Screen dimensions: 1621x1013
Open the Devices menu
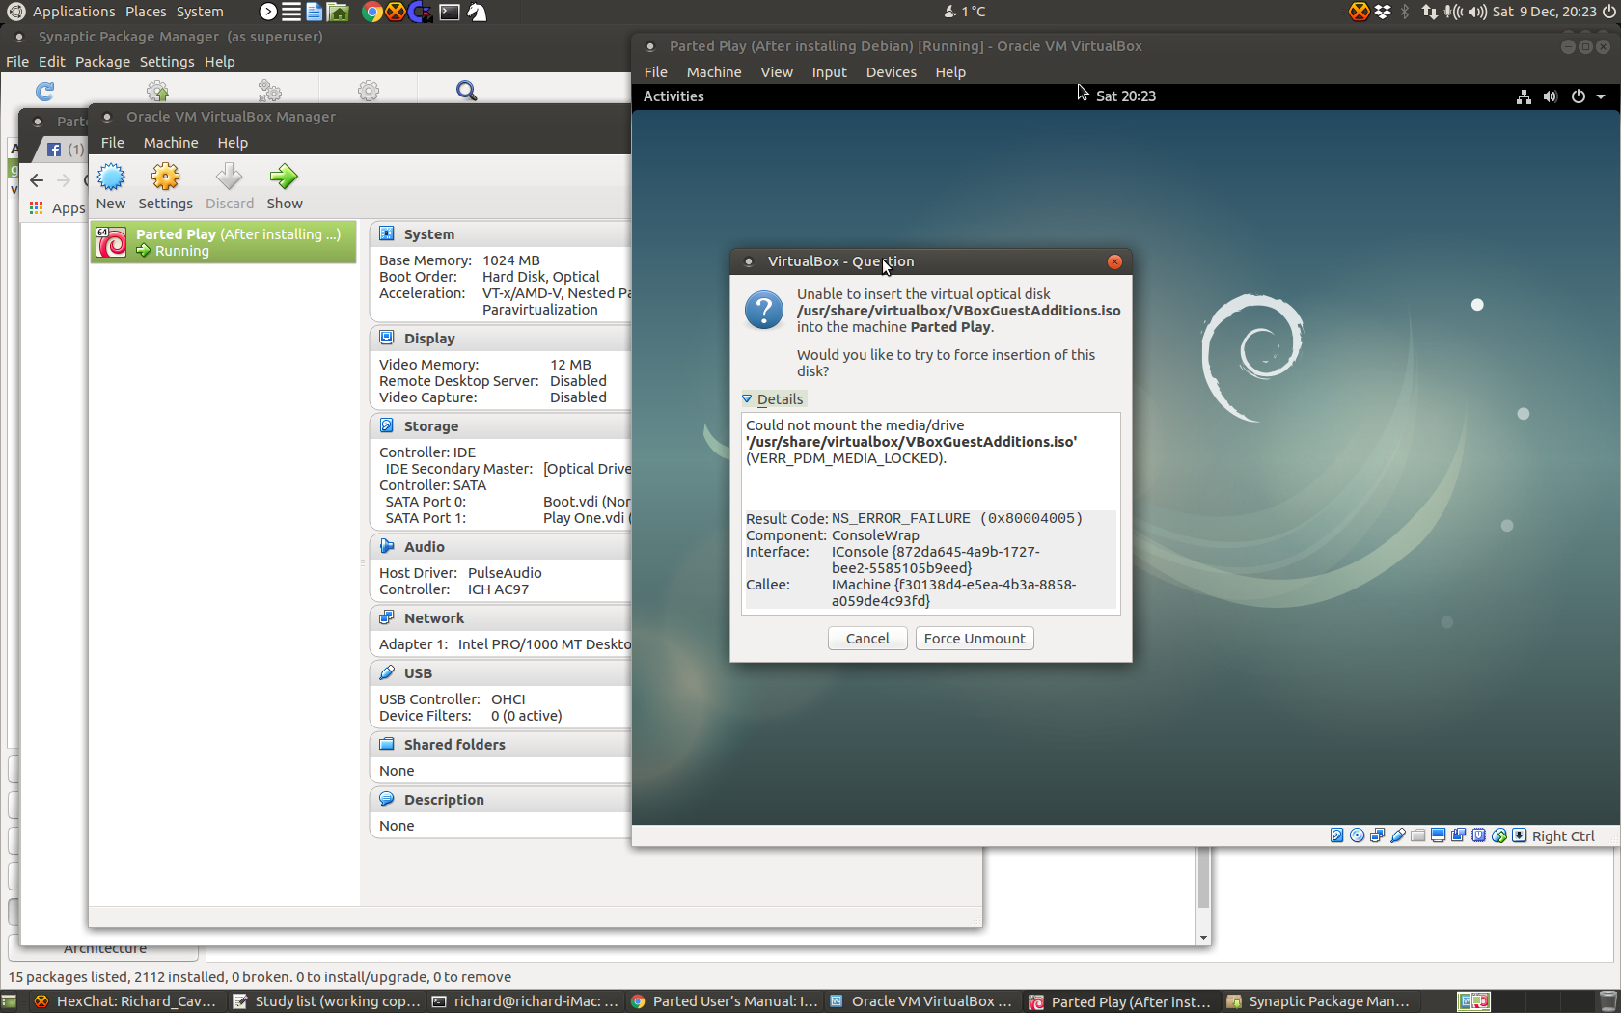tap(891, 72)
